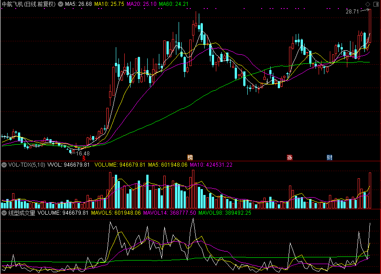381x274 pixels.
Task: Select the magenta MA20: 25.10 label
Action: [x=141, y=4]
